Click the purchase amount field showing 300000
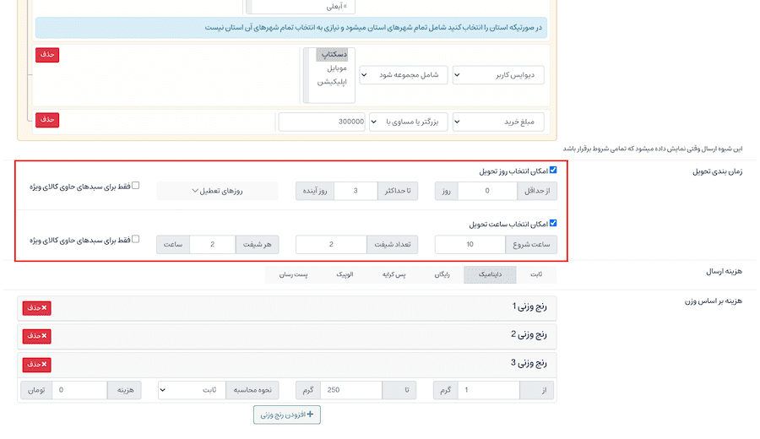 point(322,122)
